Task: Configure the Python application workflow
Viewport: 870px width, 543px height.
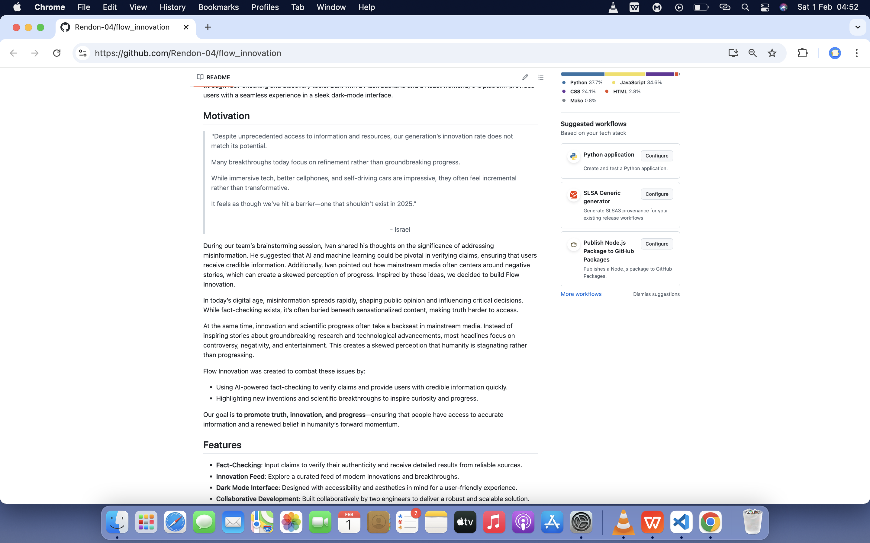Action: click(x=656, y=156)
